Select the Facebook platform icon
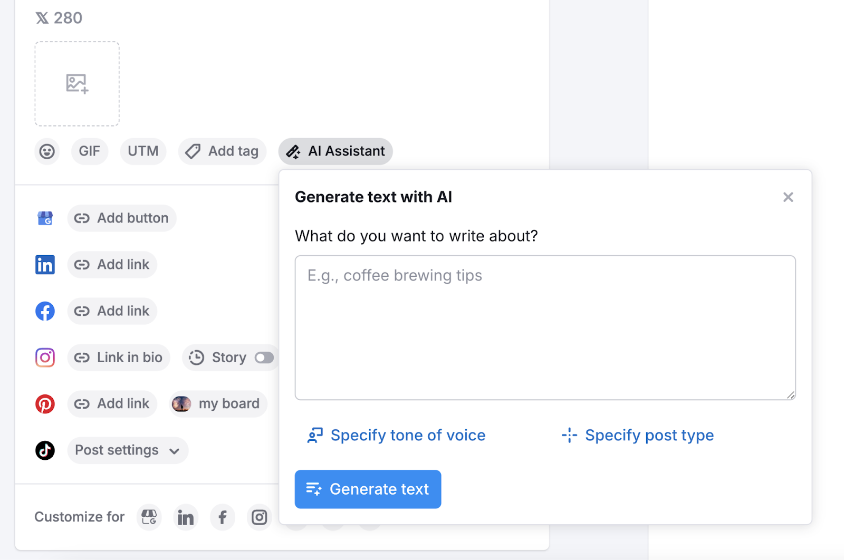Viewport: 844px width, 560px height. click(45, 311)
